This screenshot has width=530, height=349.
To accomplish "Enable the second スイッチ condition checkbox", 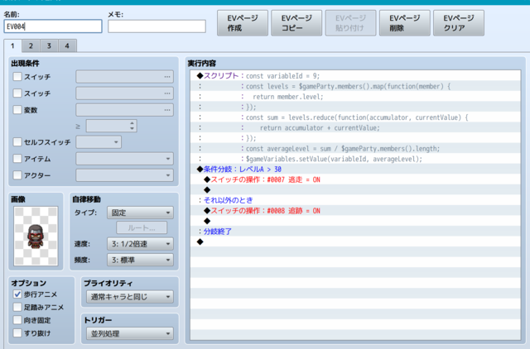I will [17, 93].
